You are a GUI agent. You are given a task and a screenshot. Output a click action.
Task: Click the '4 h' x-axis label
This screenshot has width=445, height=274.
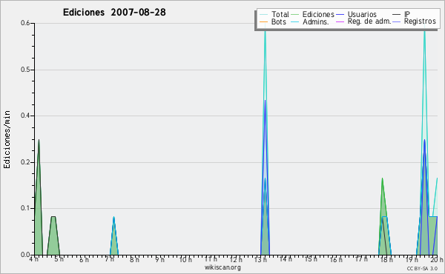(33, 259)
